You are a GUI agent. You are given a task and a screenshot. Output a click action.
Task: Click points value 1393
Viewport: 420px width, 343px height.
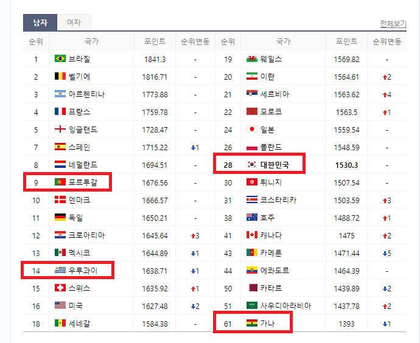tap(346, 324)
